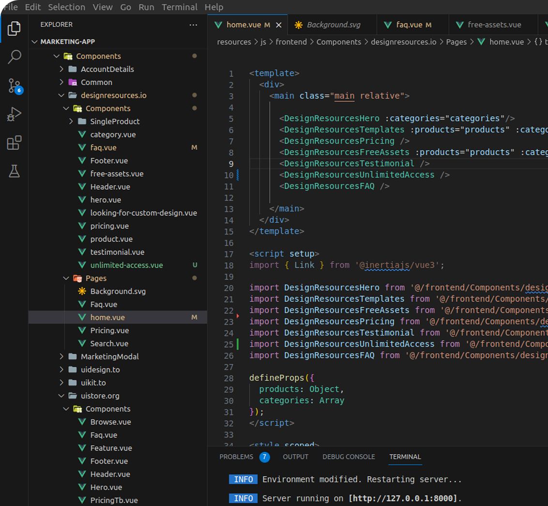Open the Extensions view icon

[x=15, y=143]
